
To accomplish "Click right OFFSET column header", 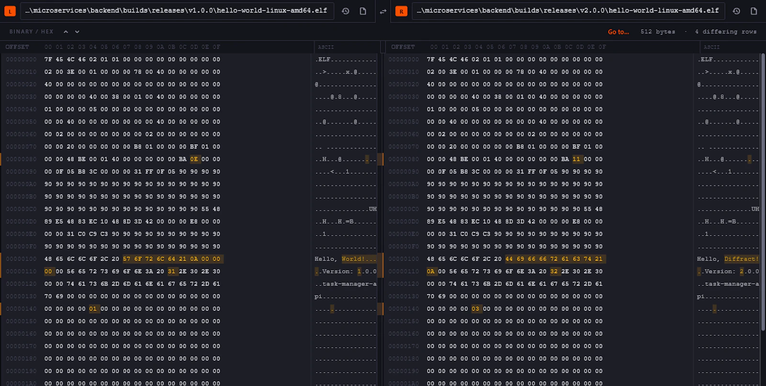I will click(x=403, y=47).
